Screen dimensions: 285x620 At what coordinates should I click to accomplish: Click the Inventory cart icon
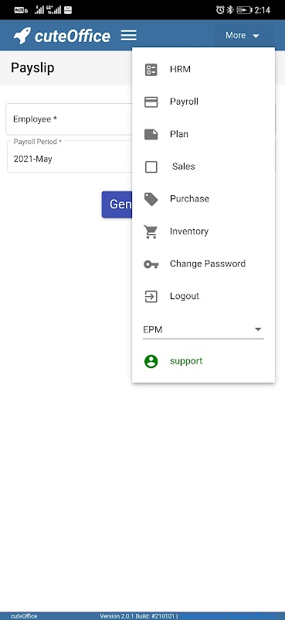[x=151, y=232]
